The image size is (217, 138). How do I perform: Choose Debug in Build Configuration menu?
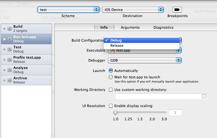(142, 40)
